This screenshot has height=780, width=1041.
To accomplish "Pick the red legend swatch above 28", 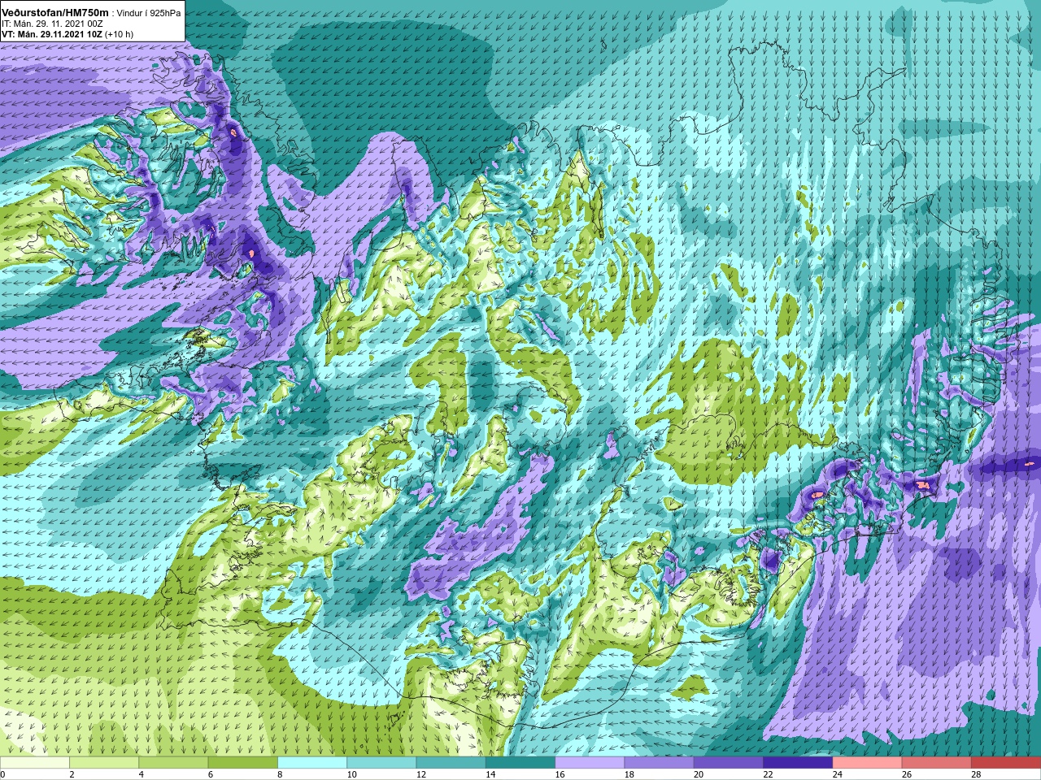I will 1006,763.
